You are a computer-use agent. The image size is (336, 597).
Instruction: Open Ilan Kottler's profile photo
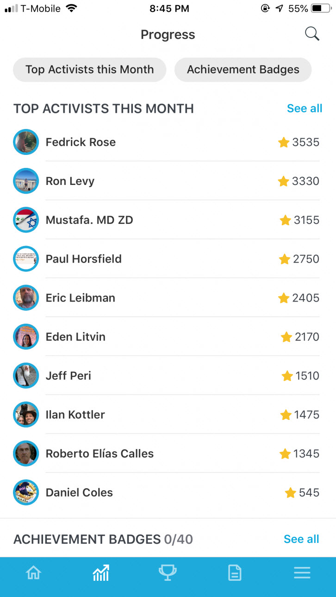(26, 415)
